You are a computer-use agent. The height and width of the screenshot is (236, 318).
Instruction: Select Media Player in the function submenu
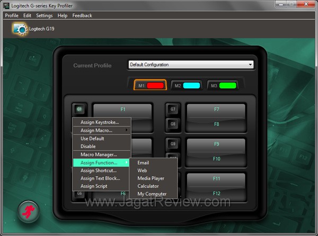153,178
